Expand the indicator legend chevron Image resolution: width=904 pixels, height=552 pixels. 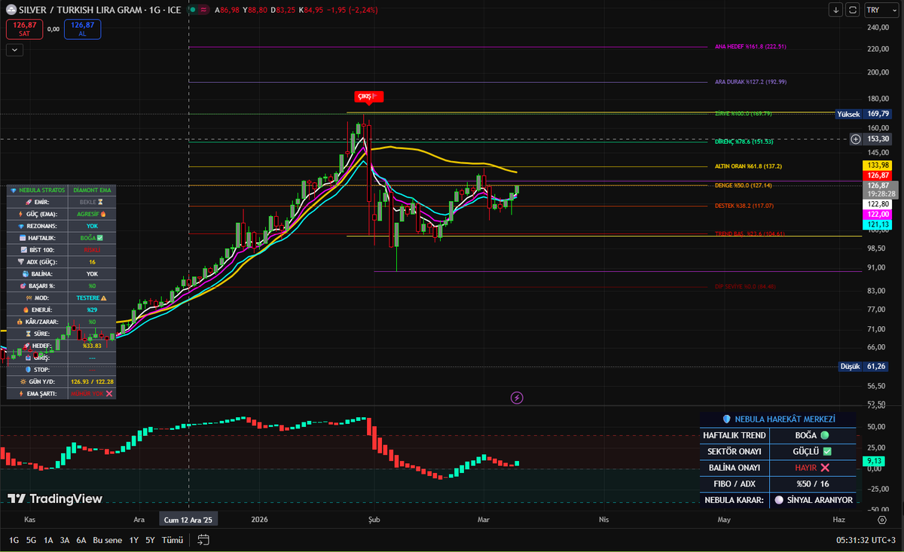click(15, 50)
